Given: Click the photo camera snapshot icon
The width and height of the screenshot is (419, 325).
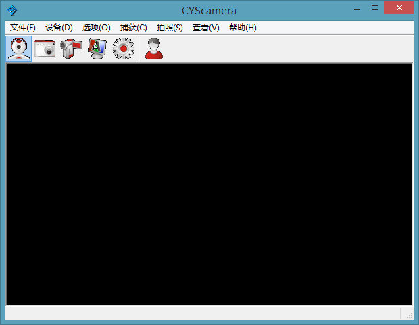Looking at the screenshot, I should click(x=45, y=49).
